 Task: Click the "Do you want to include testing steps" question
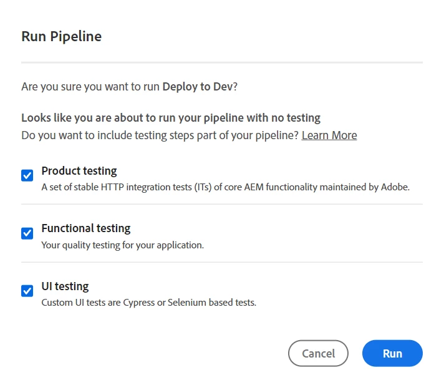[160, 135]
